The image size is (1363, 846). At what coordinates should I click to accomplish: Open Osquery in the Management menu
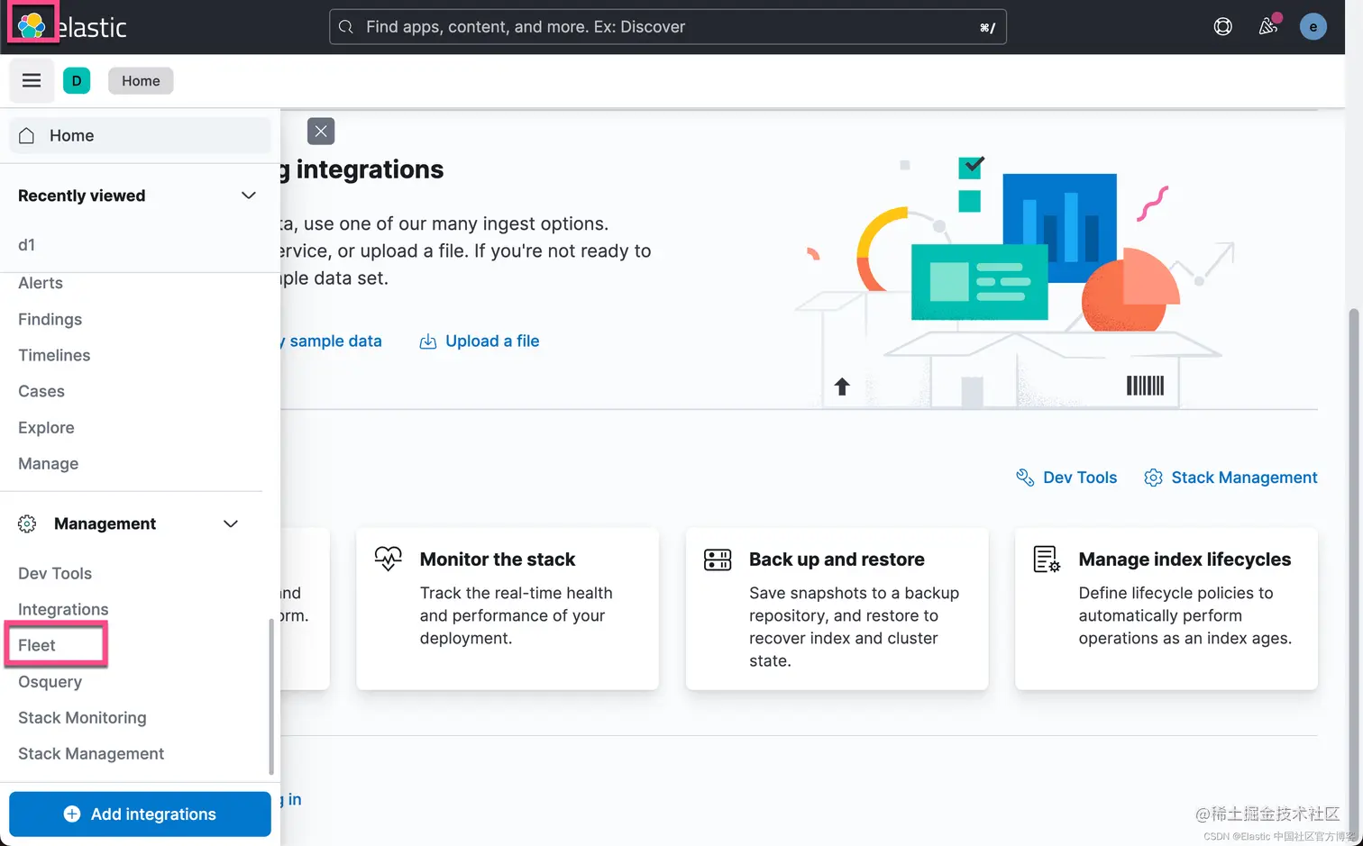tap(50, 682)
